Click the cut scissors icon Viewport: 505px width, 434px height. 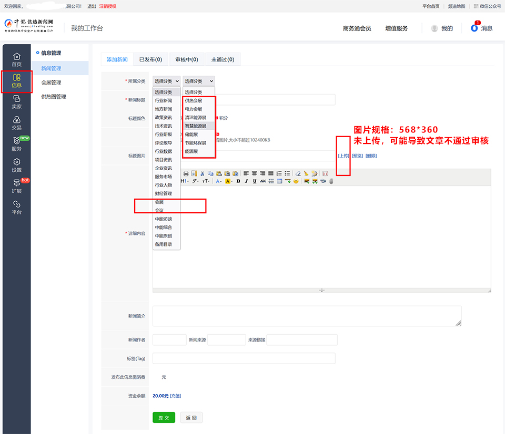pyautogui.click(x=203, y=173)
